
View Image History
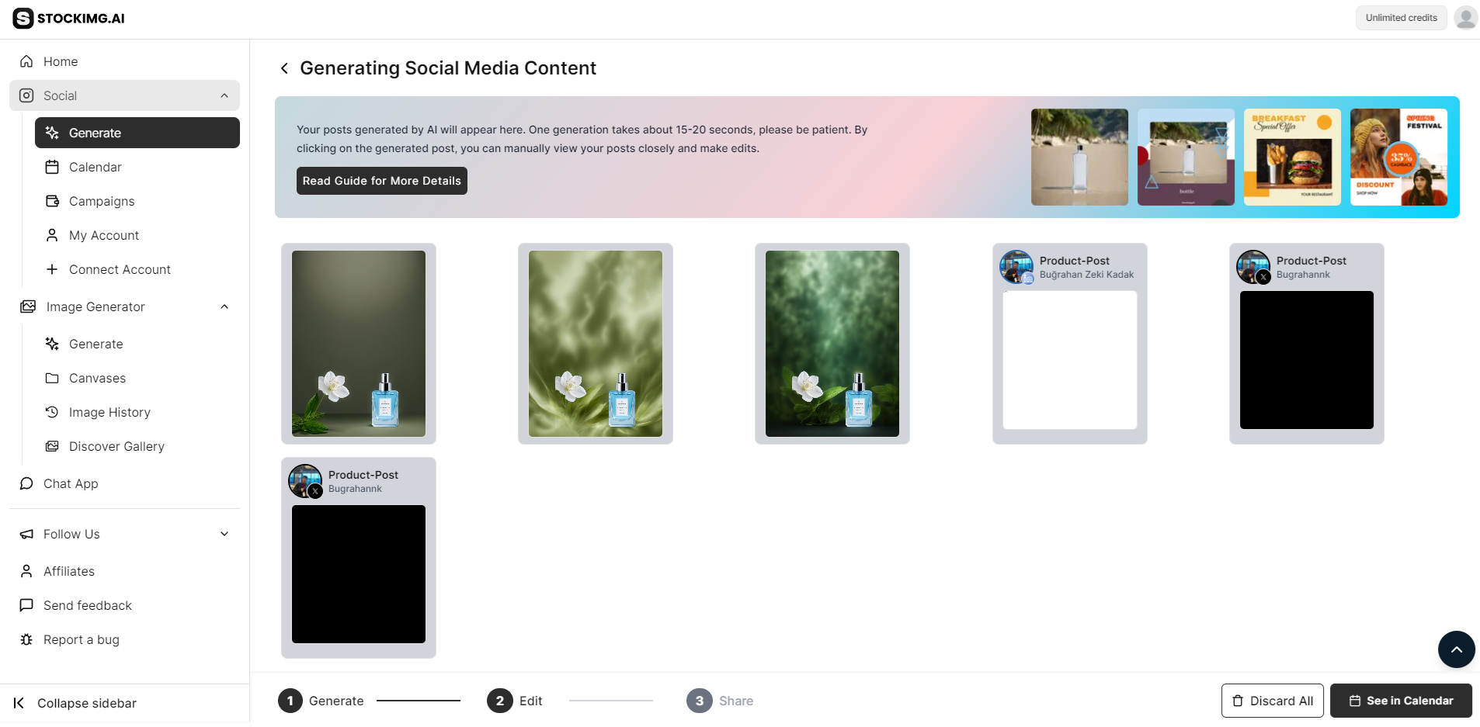(109, 412)
